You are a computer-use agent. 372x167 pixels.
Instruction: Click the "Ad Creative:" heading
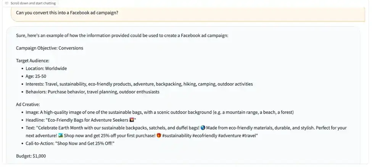[x=28, y=104]
